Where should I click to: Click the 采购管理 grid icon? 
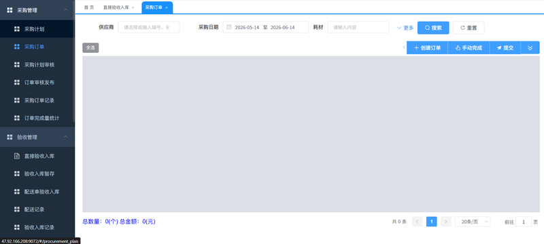point(10,10)
